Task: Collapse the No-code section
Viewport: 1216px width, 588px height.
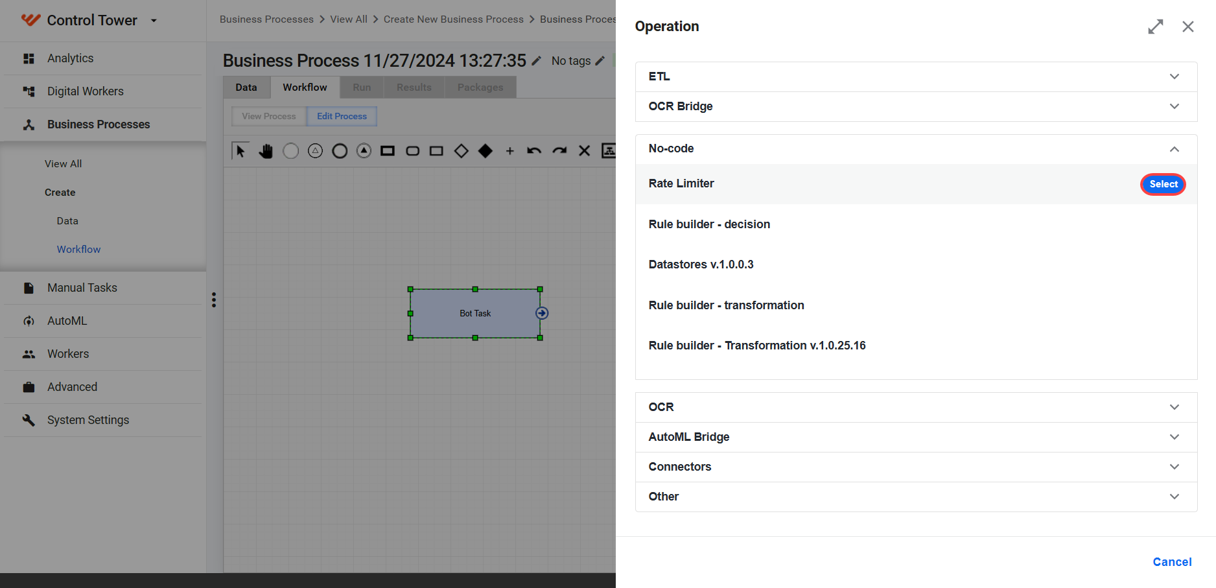Action: (916, 149)
